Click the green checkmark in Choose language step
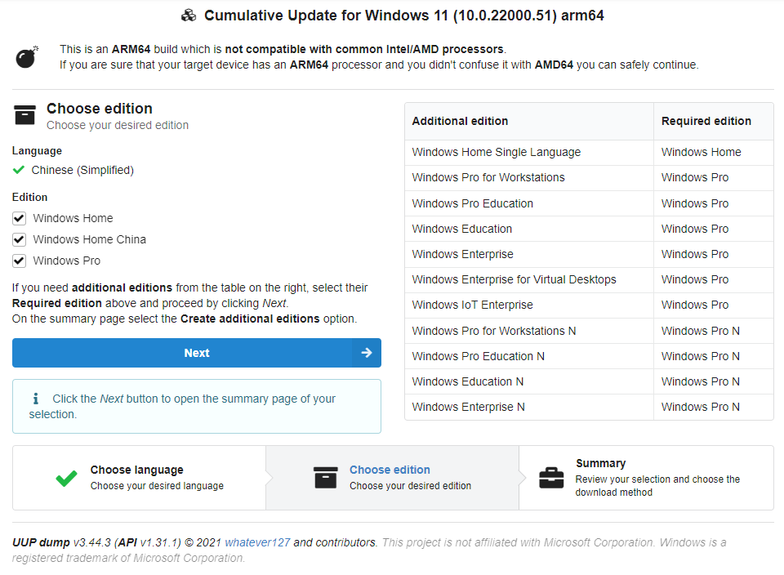This screenshot has height=575, width=784. coord(66,478)
